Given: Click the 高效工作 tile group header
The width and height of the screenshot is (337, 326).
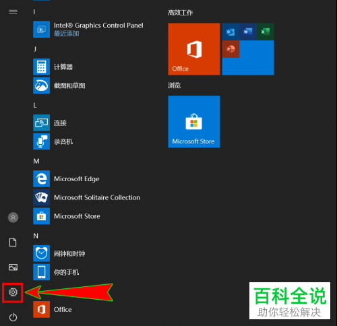Looking at the screenshot, I should pyautogui.click(x=181, y=13).
